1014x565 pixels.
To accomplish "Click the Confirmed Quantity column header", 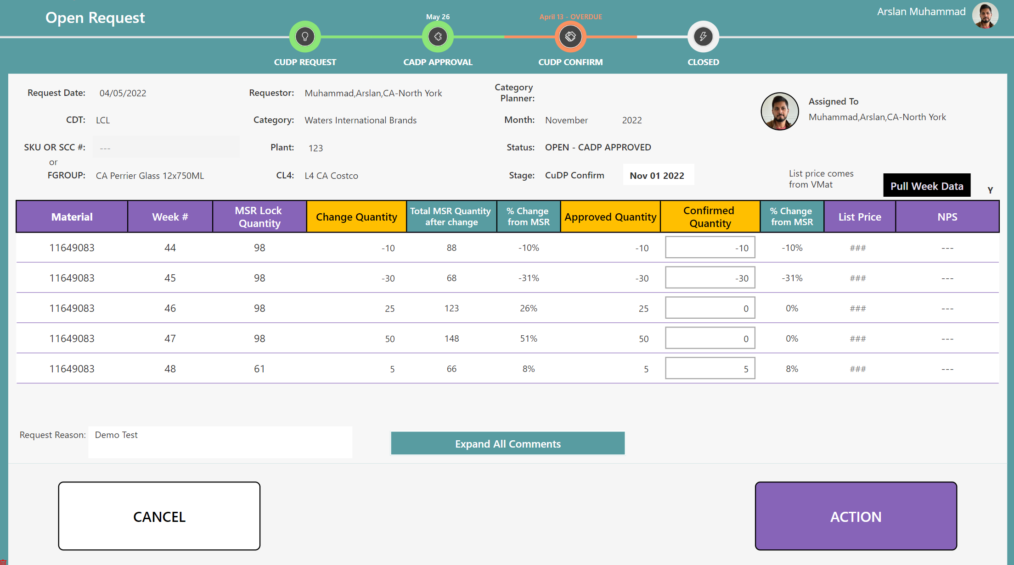I will (x=710, y=216).
